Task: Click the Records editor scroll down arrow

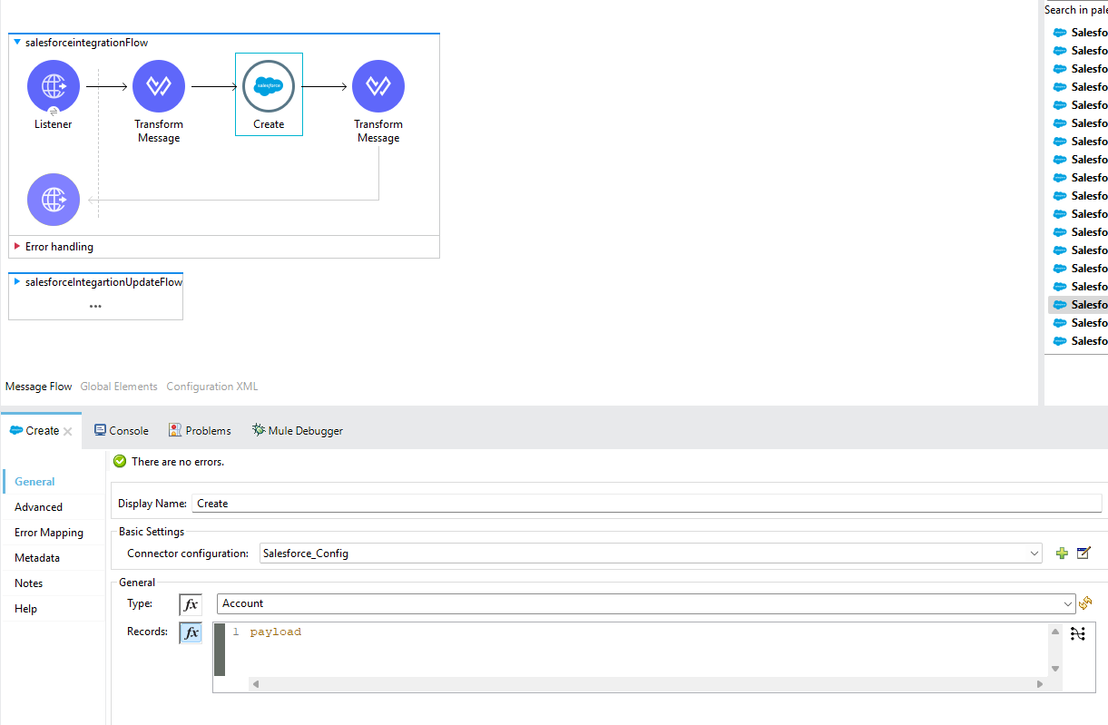Action: click(1054, 669)
